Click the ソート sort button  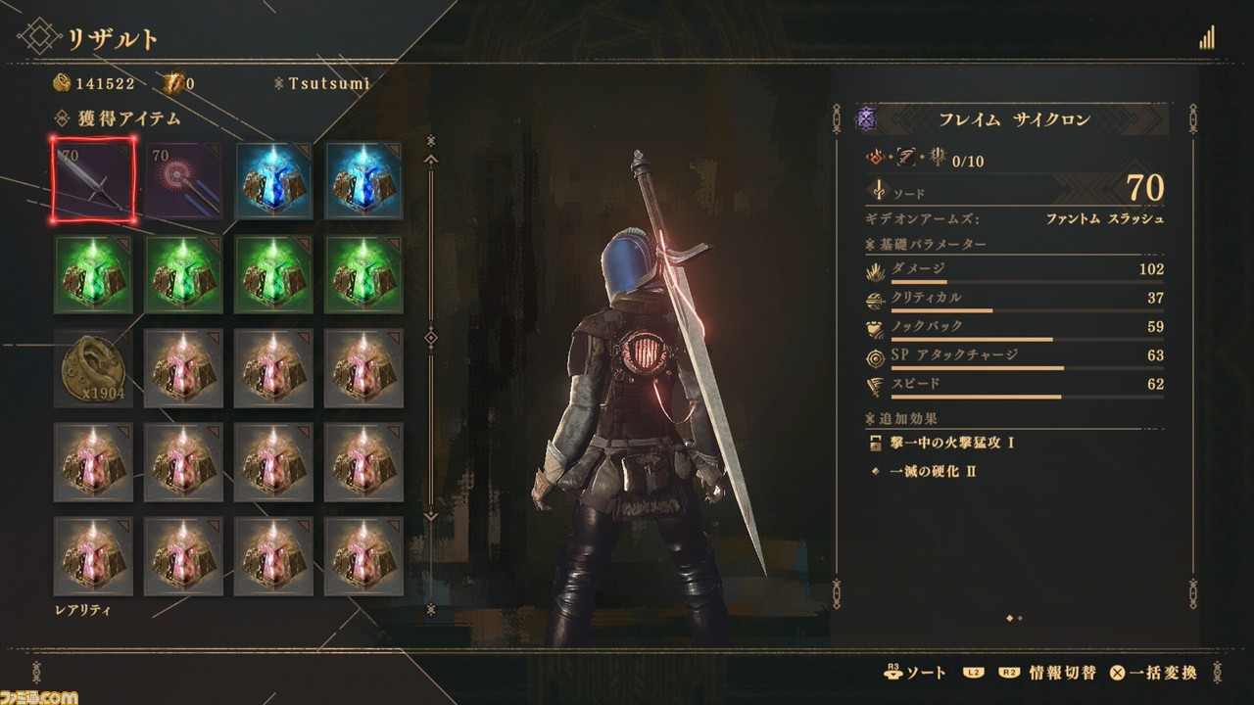[x=916, y=672]
